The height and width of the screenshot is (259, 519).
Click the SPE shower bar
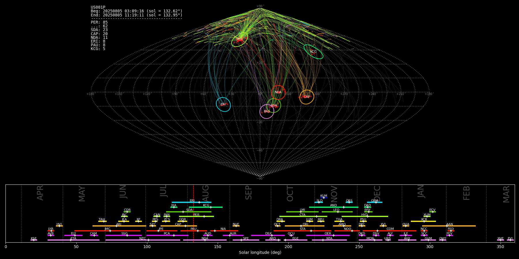click(x=246, y=240)
